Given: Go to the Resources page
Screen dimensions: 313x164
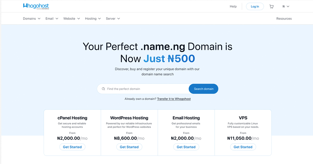Looking at the screenshot, I should (x=284, y=18).
